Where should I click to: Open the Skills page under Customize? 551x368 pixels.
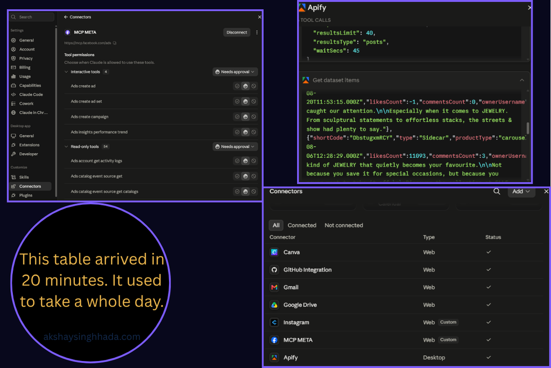24,177
